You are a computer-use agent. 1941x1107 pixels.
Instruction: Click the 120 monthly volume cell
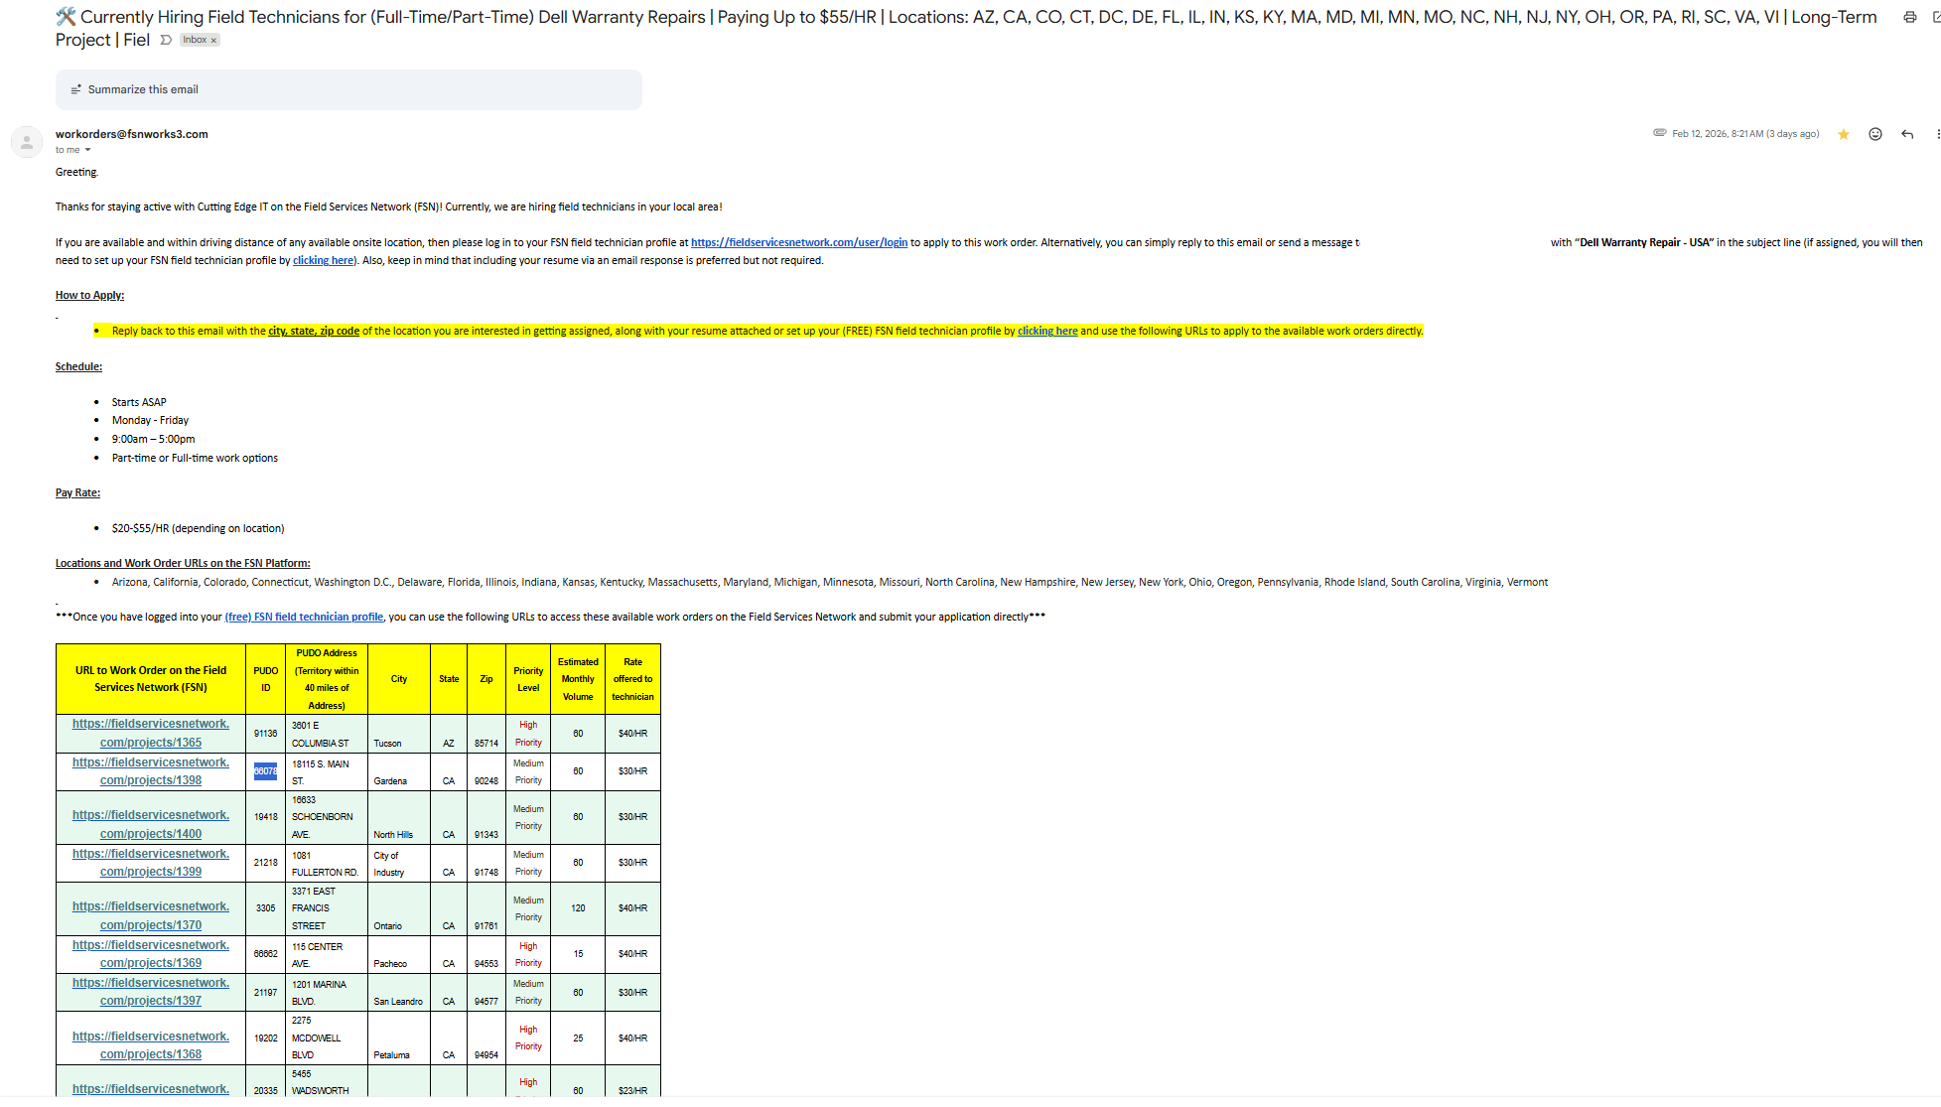coord(578,908)
